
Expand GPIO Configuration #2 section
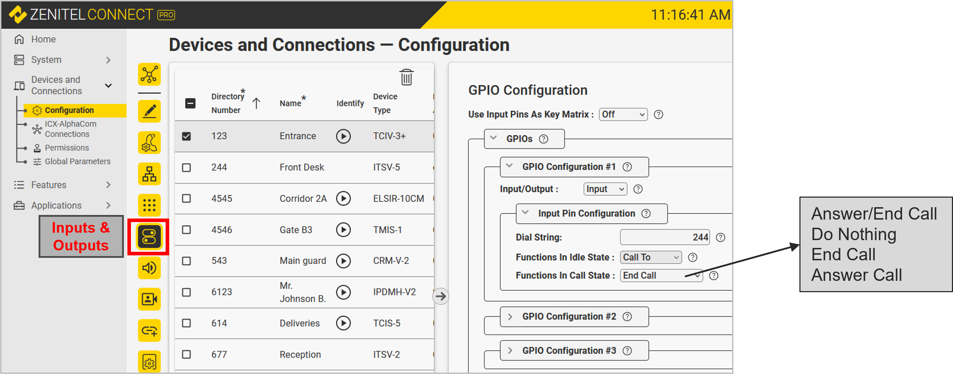click(x=510, y=317)
